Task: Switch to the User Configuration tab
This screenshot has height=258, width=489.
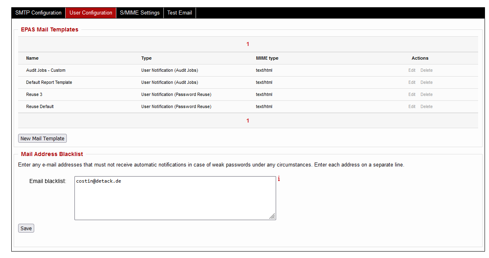Action: coord(91,12)
